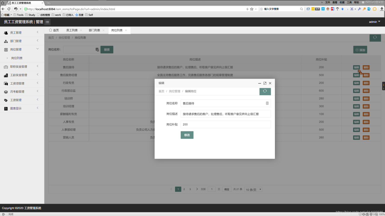Click the 岗位名称 search input
Viewport: 385px width, 216px height.
click(x=81, y=49)
